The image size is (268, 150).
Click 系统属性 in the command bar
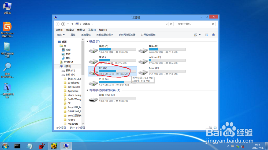tap(86, 35)
